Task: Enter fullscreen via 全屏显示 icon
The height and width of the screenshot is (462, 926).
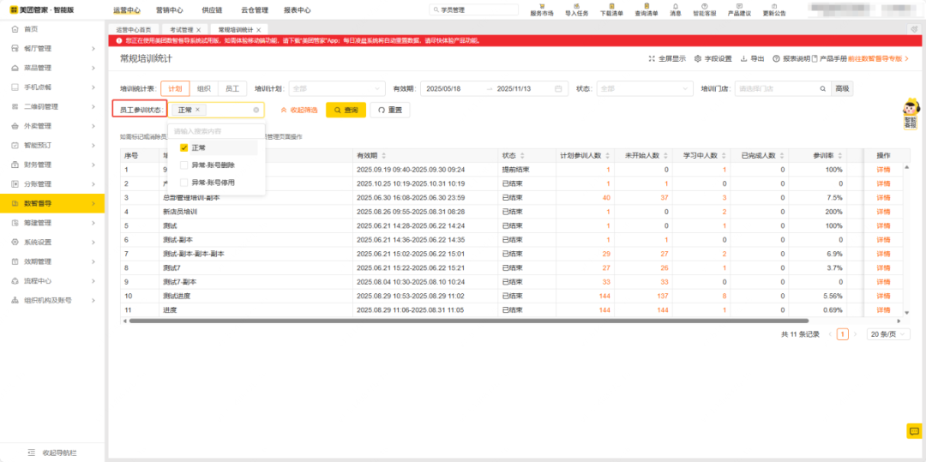Action: (652, 59)
